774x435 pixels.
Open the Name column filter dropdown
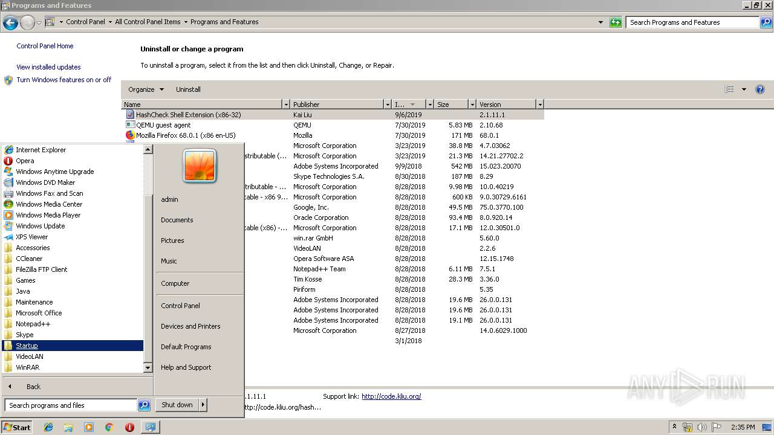pos(286,105)
